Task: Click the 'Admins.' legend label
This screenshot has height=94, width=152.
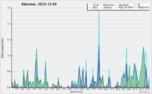Action: coord(108,7)
